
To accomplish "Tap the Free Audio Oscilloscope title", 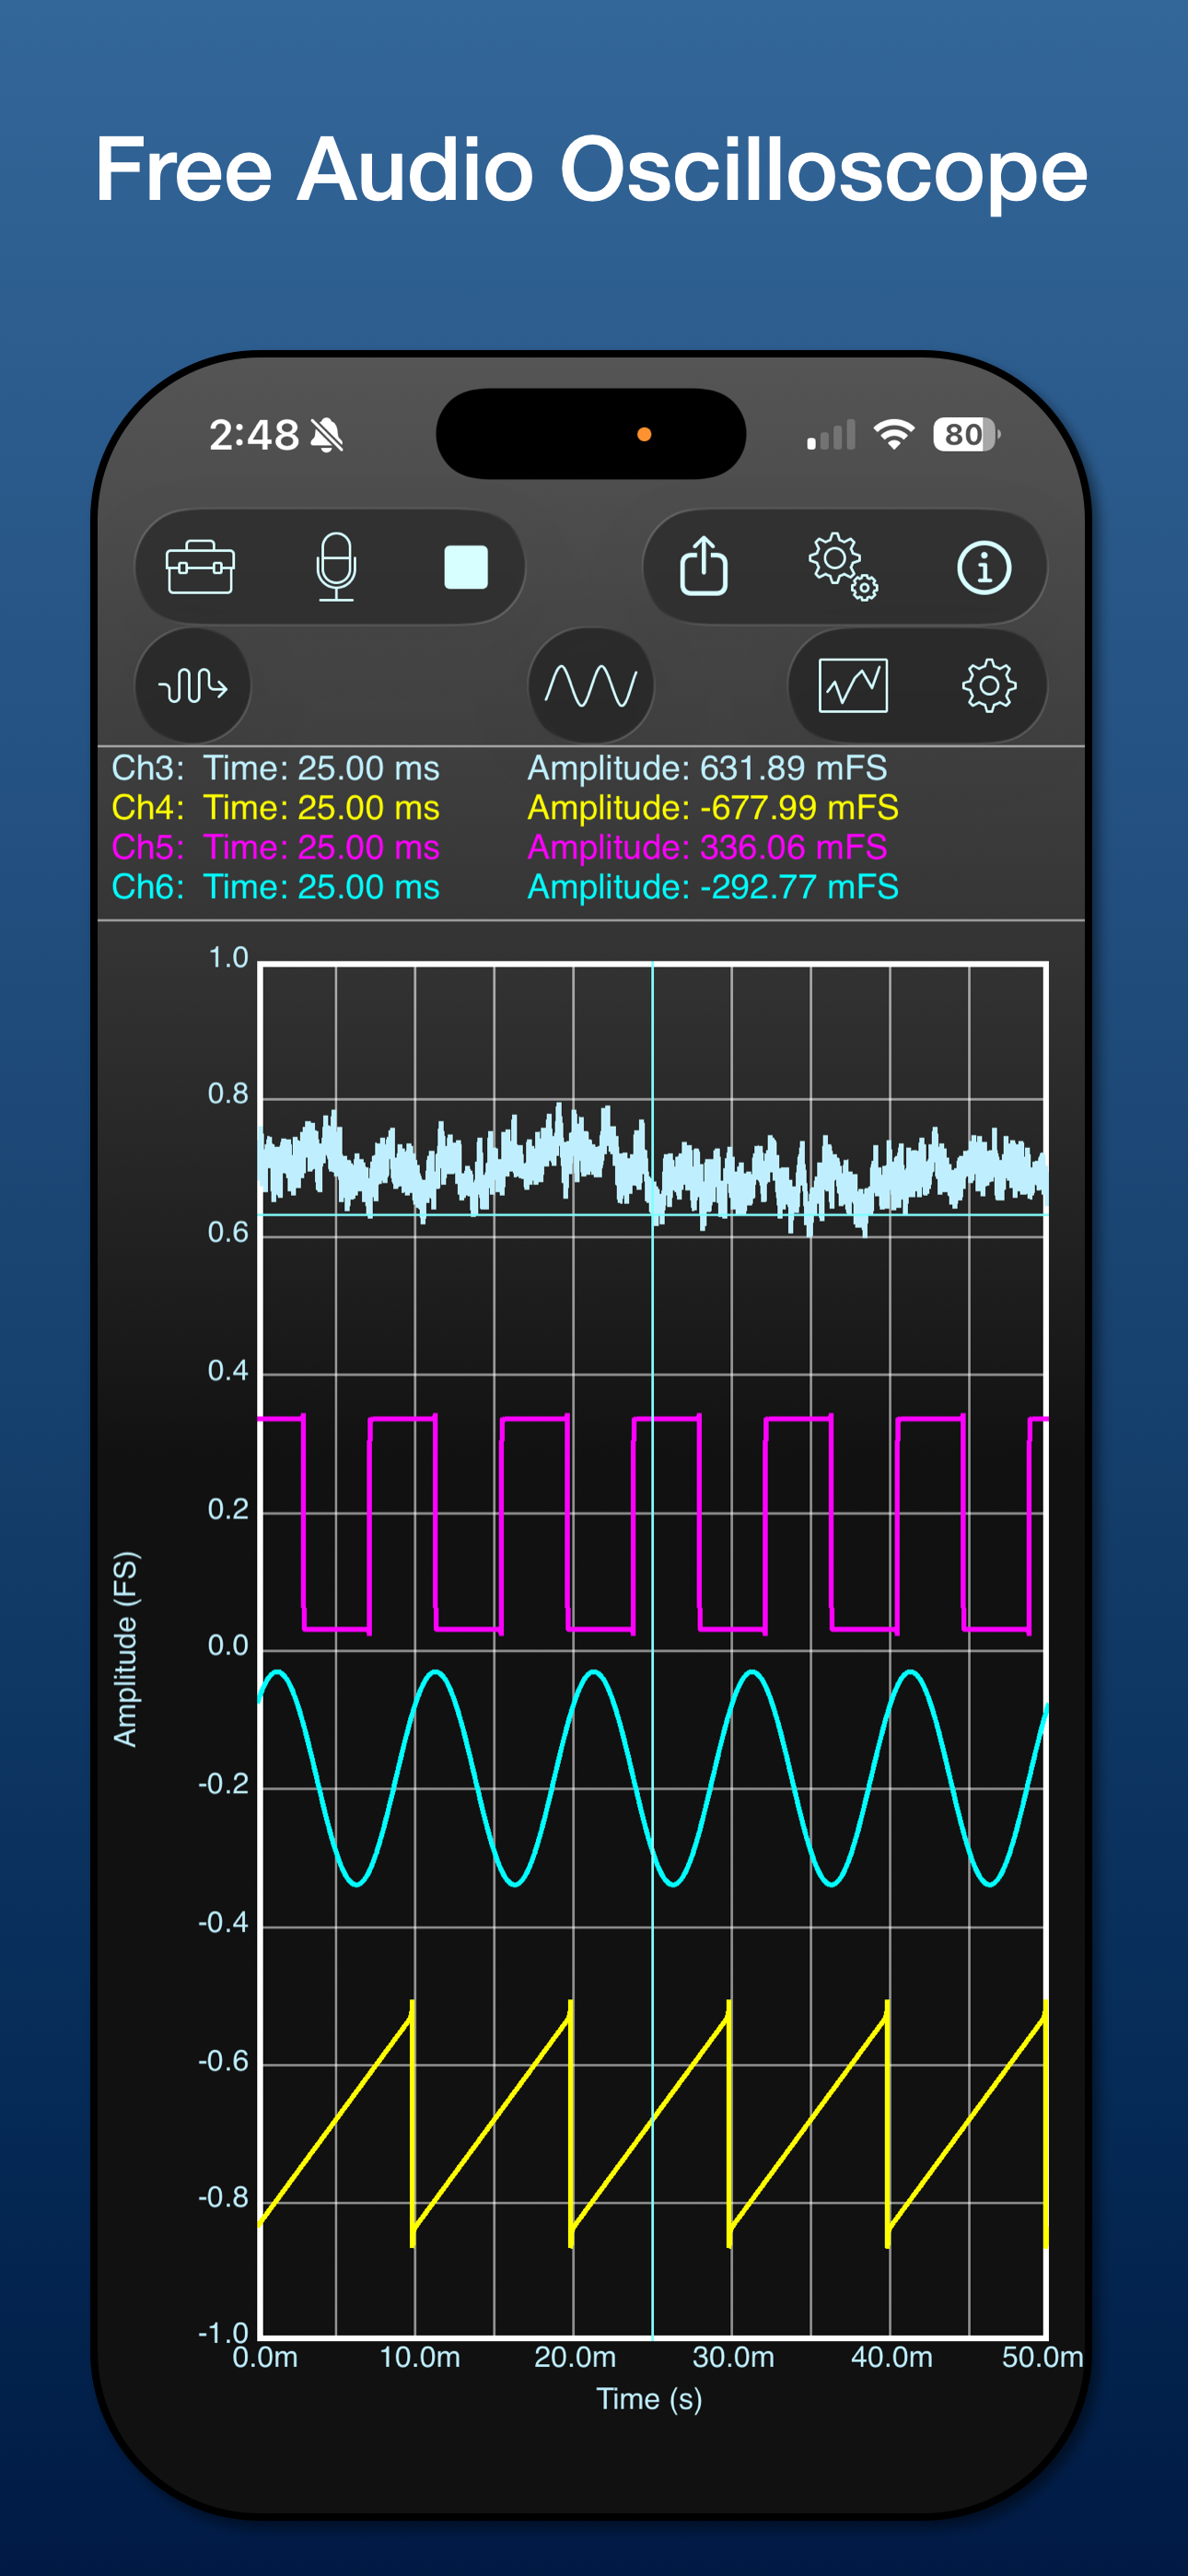I will 592,169.
